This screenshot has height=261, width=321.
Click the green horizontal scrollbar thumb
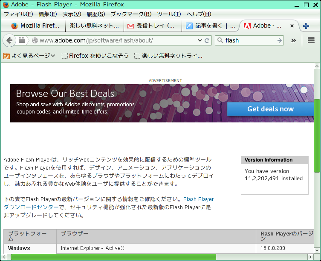[x=113, y=257]
